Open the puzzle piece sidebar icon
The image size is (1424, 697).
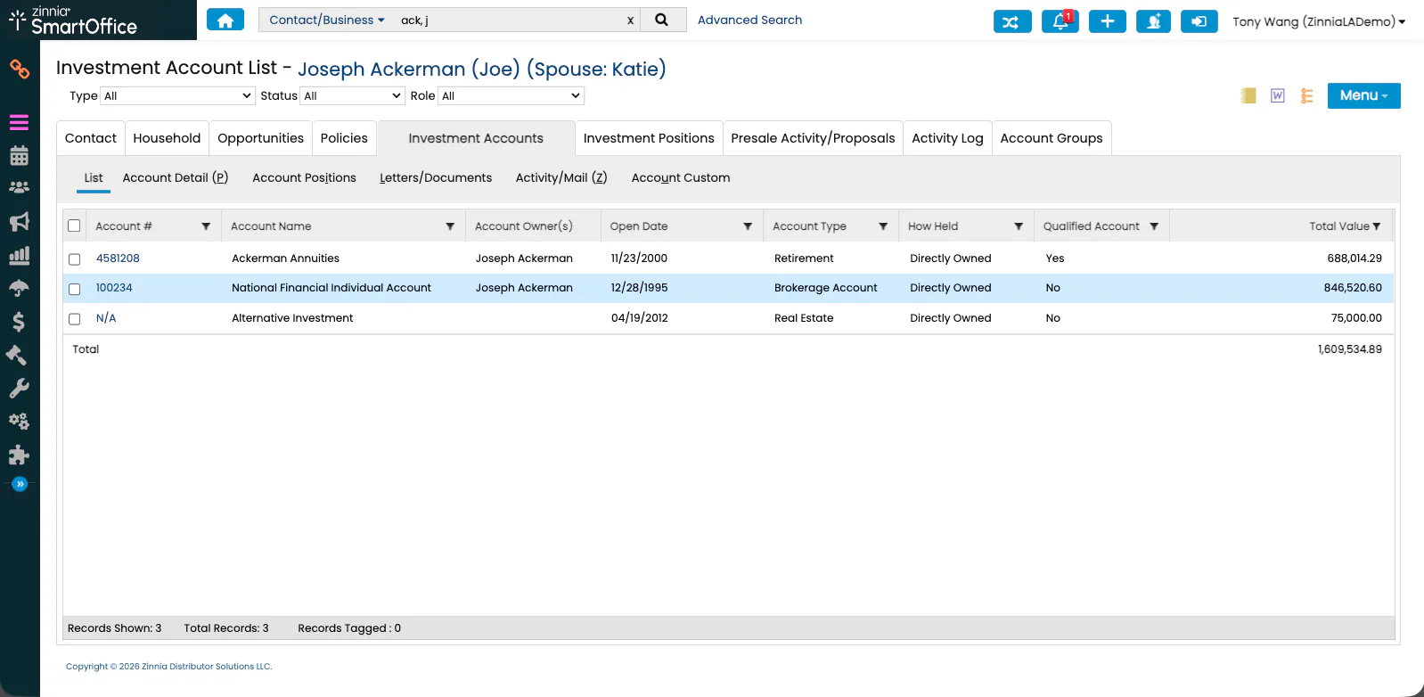(x=20, y=455)
